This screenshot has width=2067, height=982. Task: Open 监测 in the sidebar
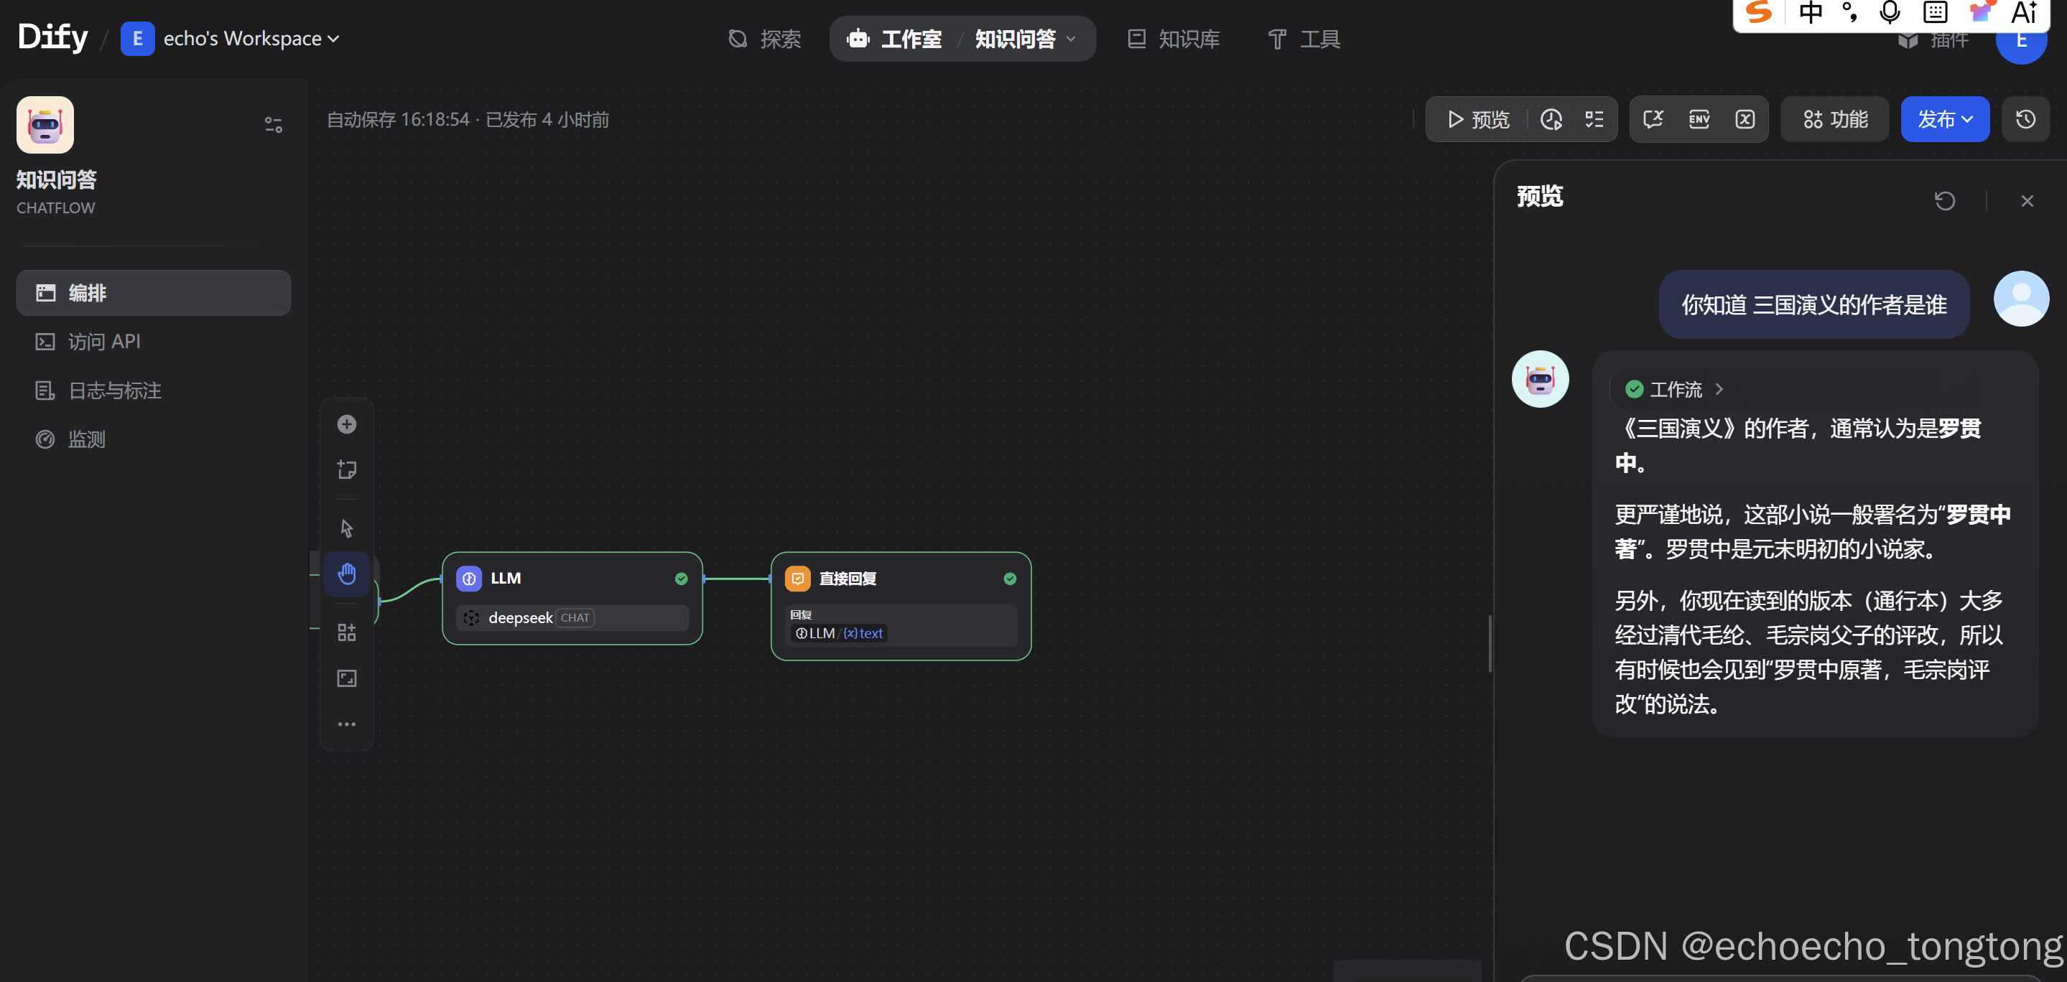pos(153,439)
